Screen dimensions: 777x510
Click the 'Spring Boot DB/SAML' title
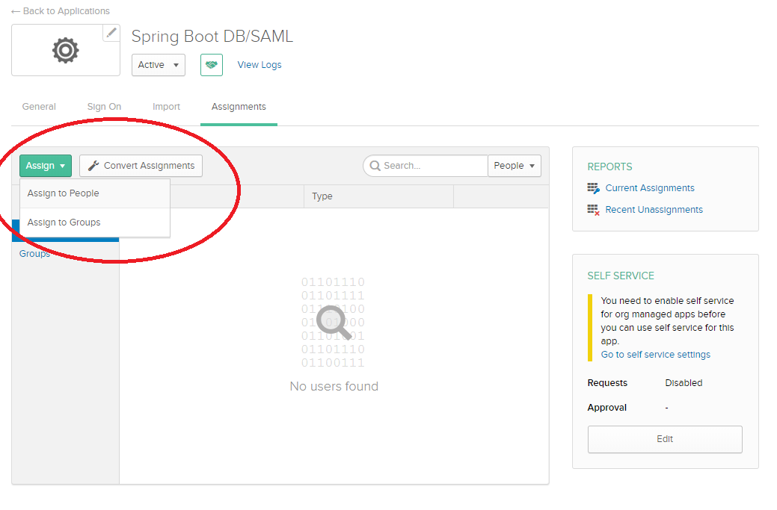coord(212,37)
